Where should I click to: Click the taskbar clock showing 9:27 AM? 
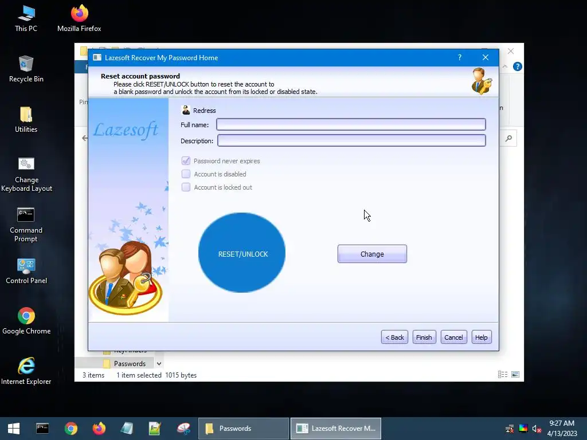[x=562, y=429]
